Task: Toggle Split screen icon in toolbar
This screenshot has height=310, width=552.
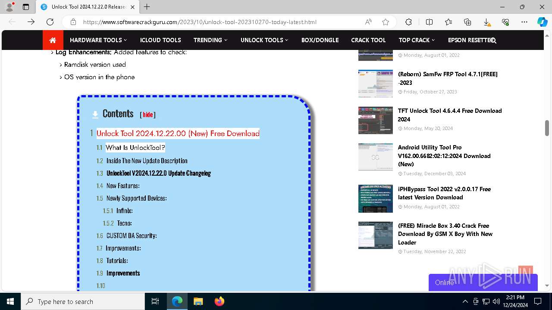Action: point(429,22)
